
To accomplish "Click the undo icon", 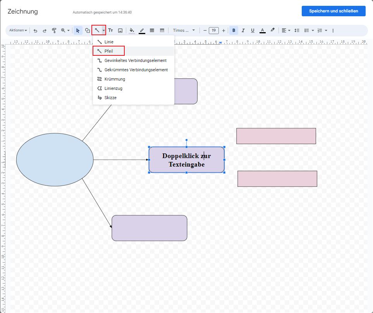I will click(x=35, y=31).
